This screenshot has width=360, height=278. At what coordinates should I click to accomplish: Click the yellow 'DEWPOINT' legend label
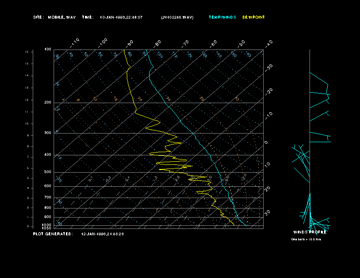pos(254,17)
